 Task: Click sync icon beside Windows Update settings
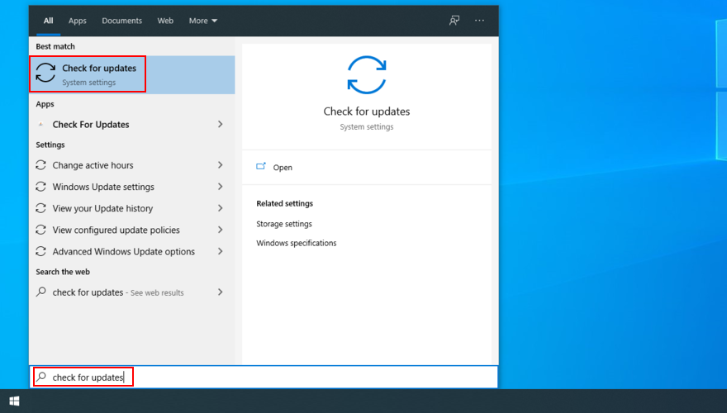click(x=41, y=187)
